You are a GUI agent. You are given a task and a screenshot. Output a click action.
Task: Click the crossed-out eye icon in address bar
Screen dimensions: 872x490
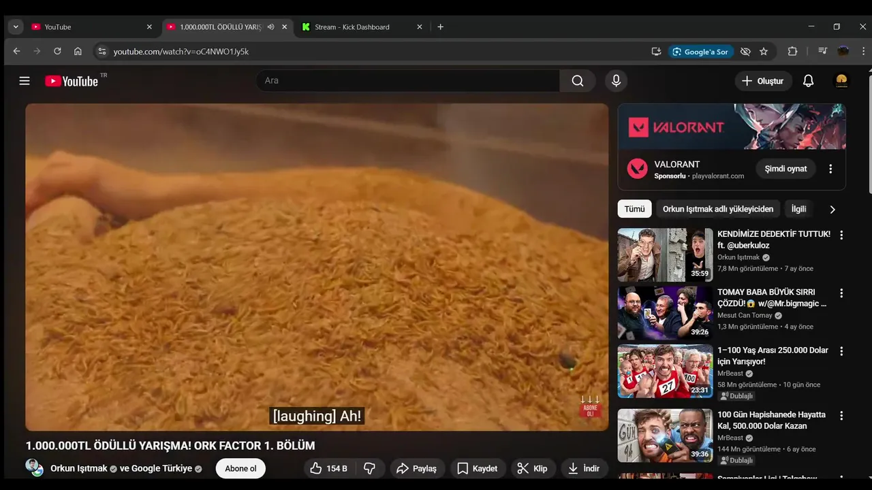tap(745, 51)
